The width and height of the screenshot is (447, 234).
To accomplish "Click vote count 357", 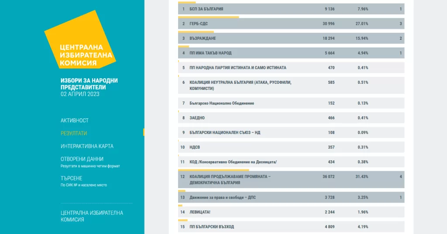I will (331, 147).
